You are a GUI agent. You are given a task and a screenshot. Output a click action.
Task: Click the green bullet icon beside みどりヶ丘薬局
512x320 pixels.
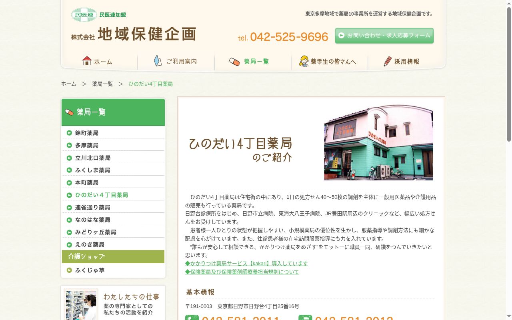pos(69,232)
